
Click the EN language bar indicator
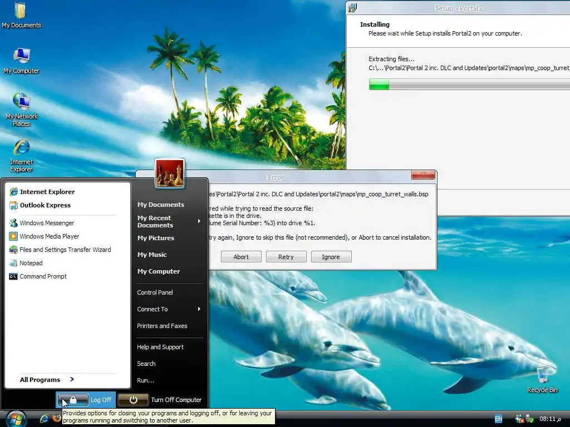pyautogui.click(x=498, y=419)
